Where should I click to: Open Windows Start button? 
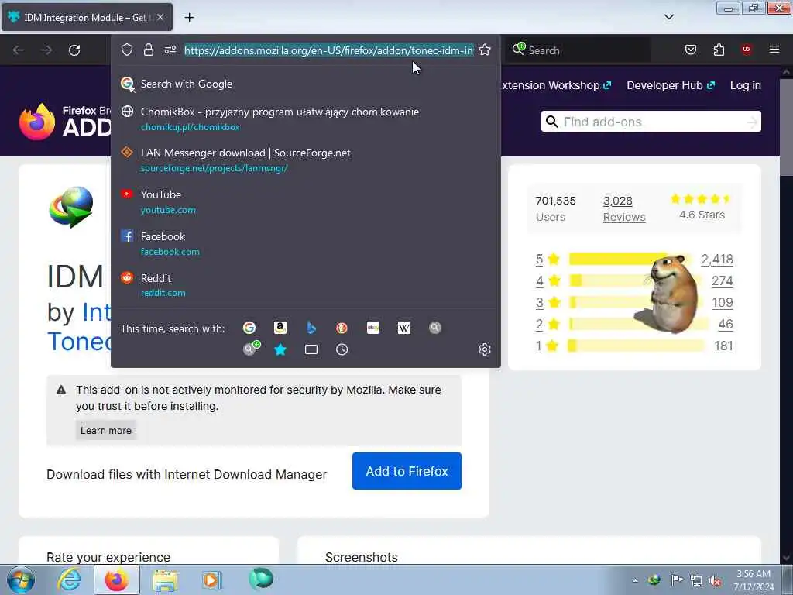(x=21, y=580)
